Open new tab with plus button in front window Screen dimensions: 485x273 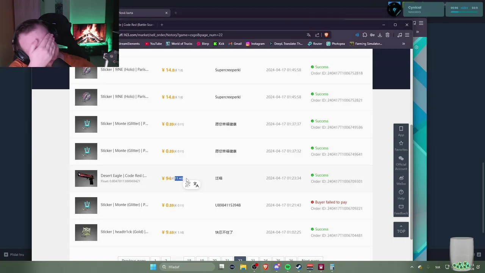(x=162, y=25)
